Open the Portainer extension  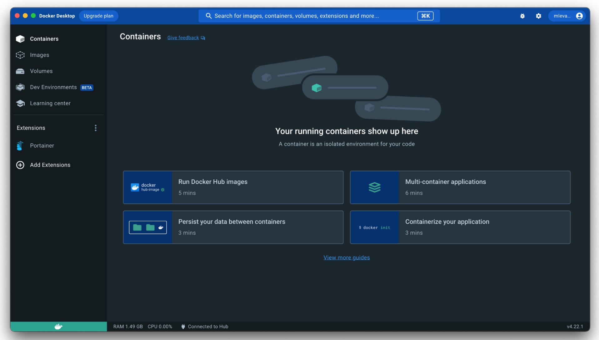[42, 146]
